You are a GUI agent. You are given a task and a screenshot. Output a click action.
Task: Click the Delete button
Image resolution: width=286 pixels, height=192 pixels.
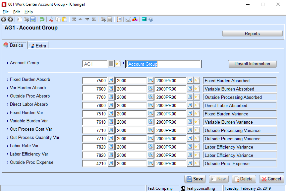(244, 179)
